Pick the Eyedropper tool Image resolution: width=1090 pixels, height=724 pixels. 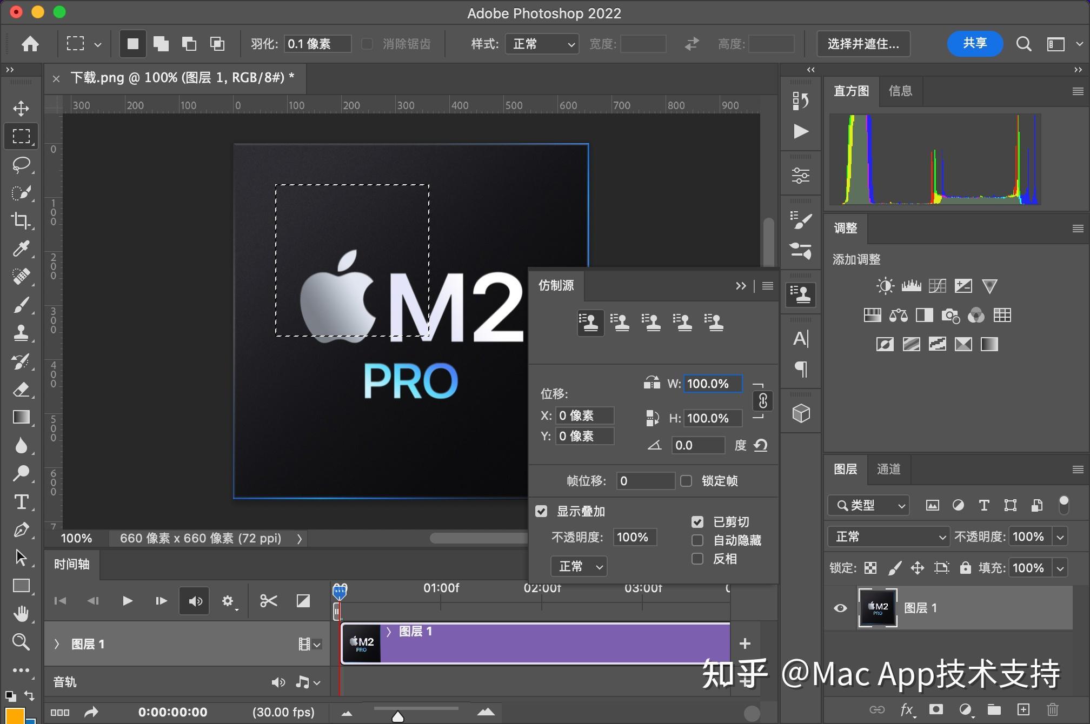tap(21, 249)
